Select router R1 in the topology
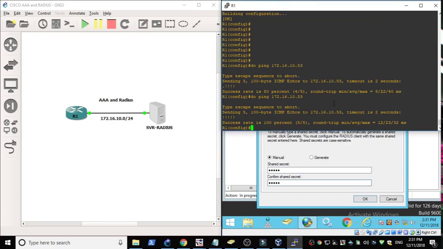This screenshot has height=249, width=443. coord(76,113)
